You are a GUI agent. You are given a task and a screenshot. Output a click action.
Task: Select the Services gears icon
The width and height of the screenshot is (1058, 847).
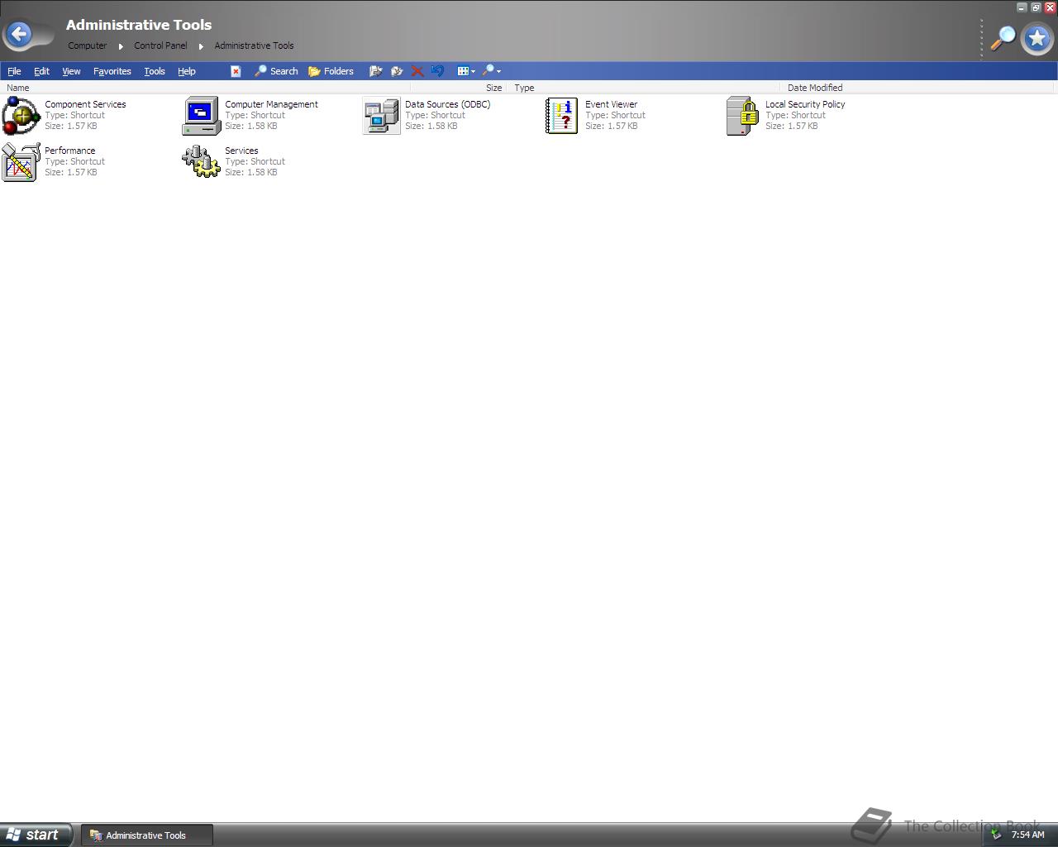[202, 162]
